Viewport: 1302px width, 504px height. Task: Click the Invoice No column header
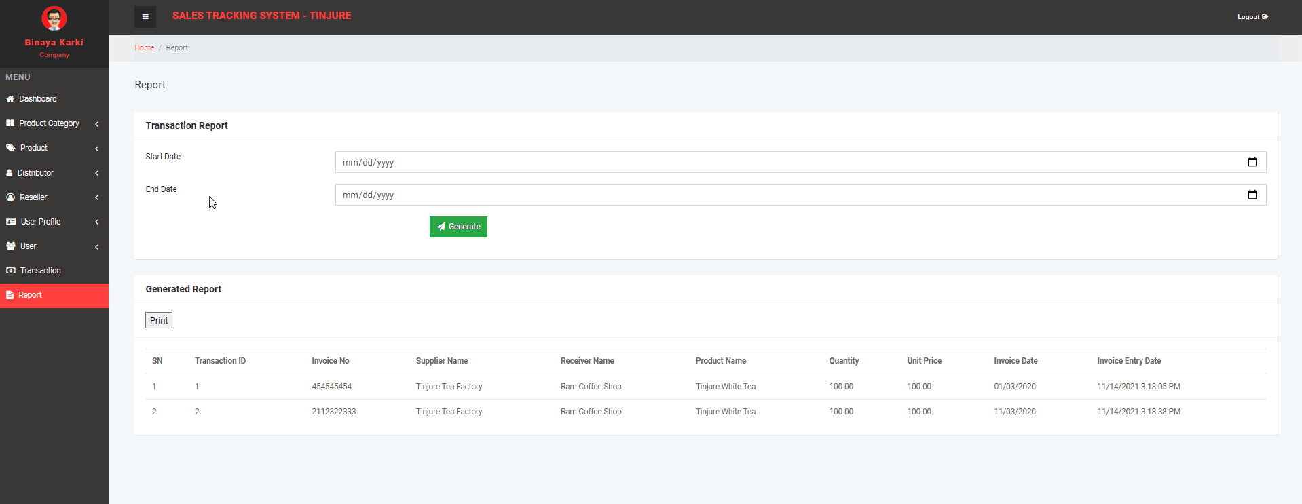[331, 361]
